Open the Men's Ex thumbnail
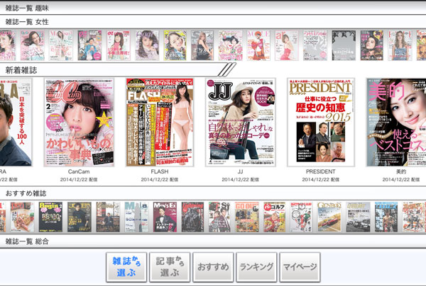This screenshot has width=426, height=286. tap(165, 217)
